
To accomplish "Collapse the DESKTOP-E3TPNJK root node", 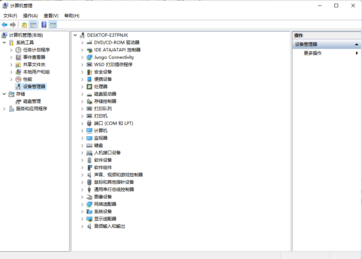I will (x=75, y=35).
